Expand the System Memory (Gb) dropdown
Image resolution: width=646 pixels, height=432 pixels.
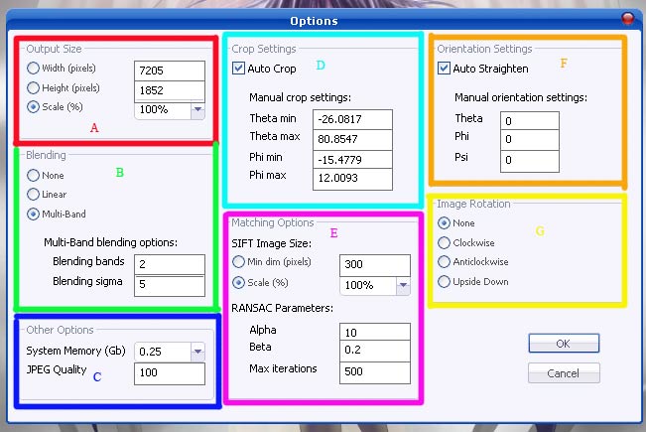click(x=196, y=352)
